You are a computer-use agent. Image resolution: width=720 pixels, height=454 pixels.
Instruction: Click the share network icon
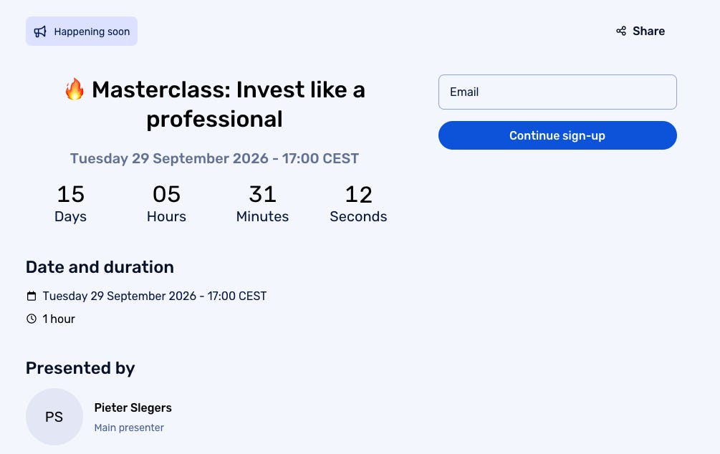tap(621, 31)
